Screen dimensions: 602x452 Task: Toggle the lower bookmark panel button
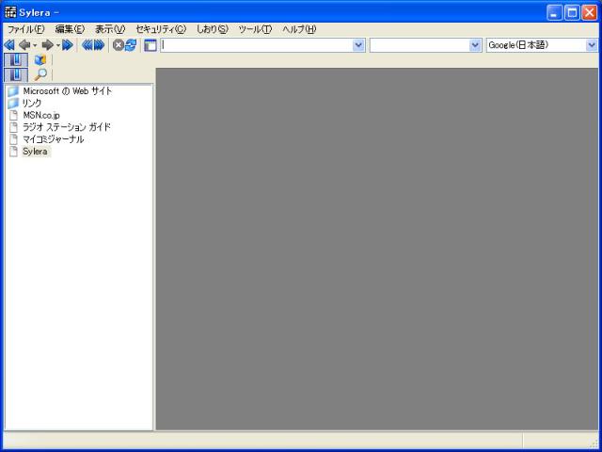(x=16, y=74)
